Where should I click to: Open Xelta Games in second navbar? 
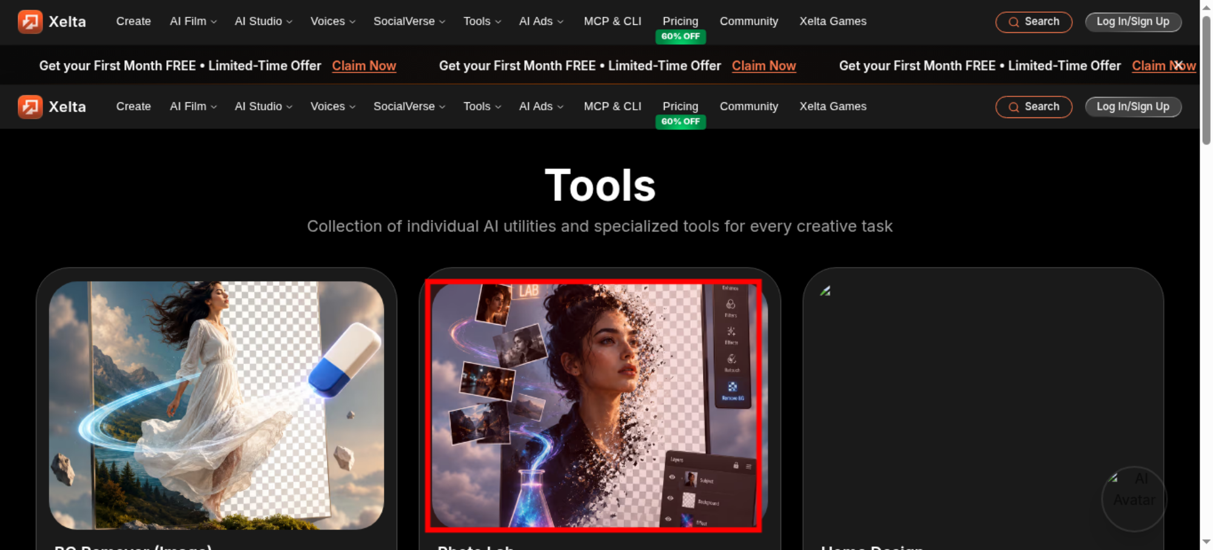(x=833, y=106)
